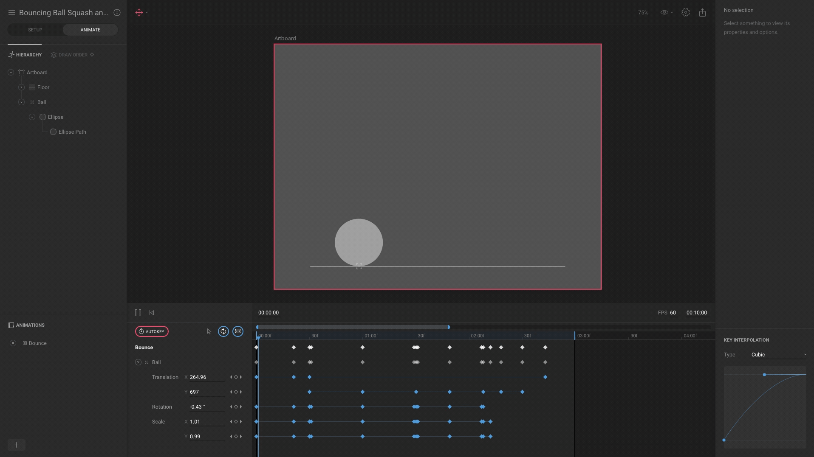This screenshot has width=814, height=457.
Task: Click the lower-left curve start point
Action: [724, 440]
